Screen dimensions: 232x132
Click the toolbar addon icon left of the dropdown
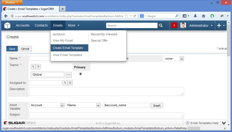(222, 16)
